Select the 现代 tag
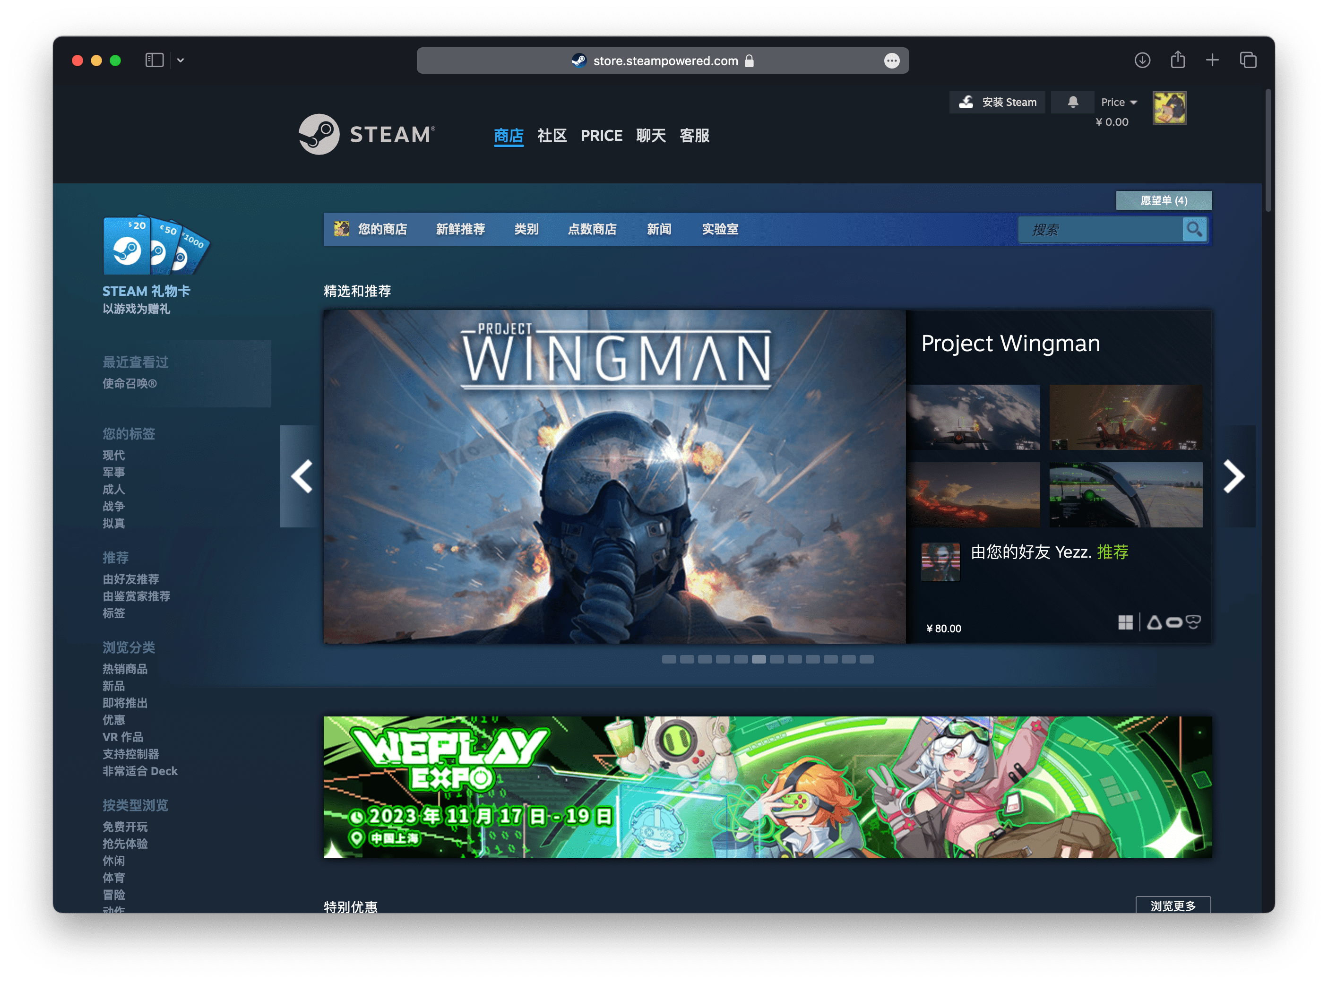1328x983 pixels. (x=113, y=455)
